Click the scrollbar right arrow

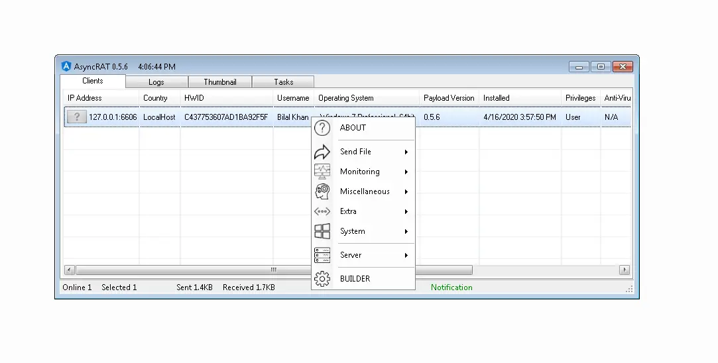(x=625, y=270)
